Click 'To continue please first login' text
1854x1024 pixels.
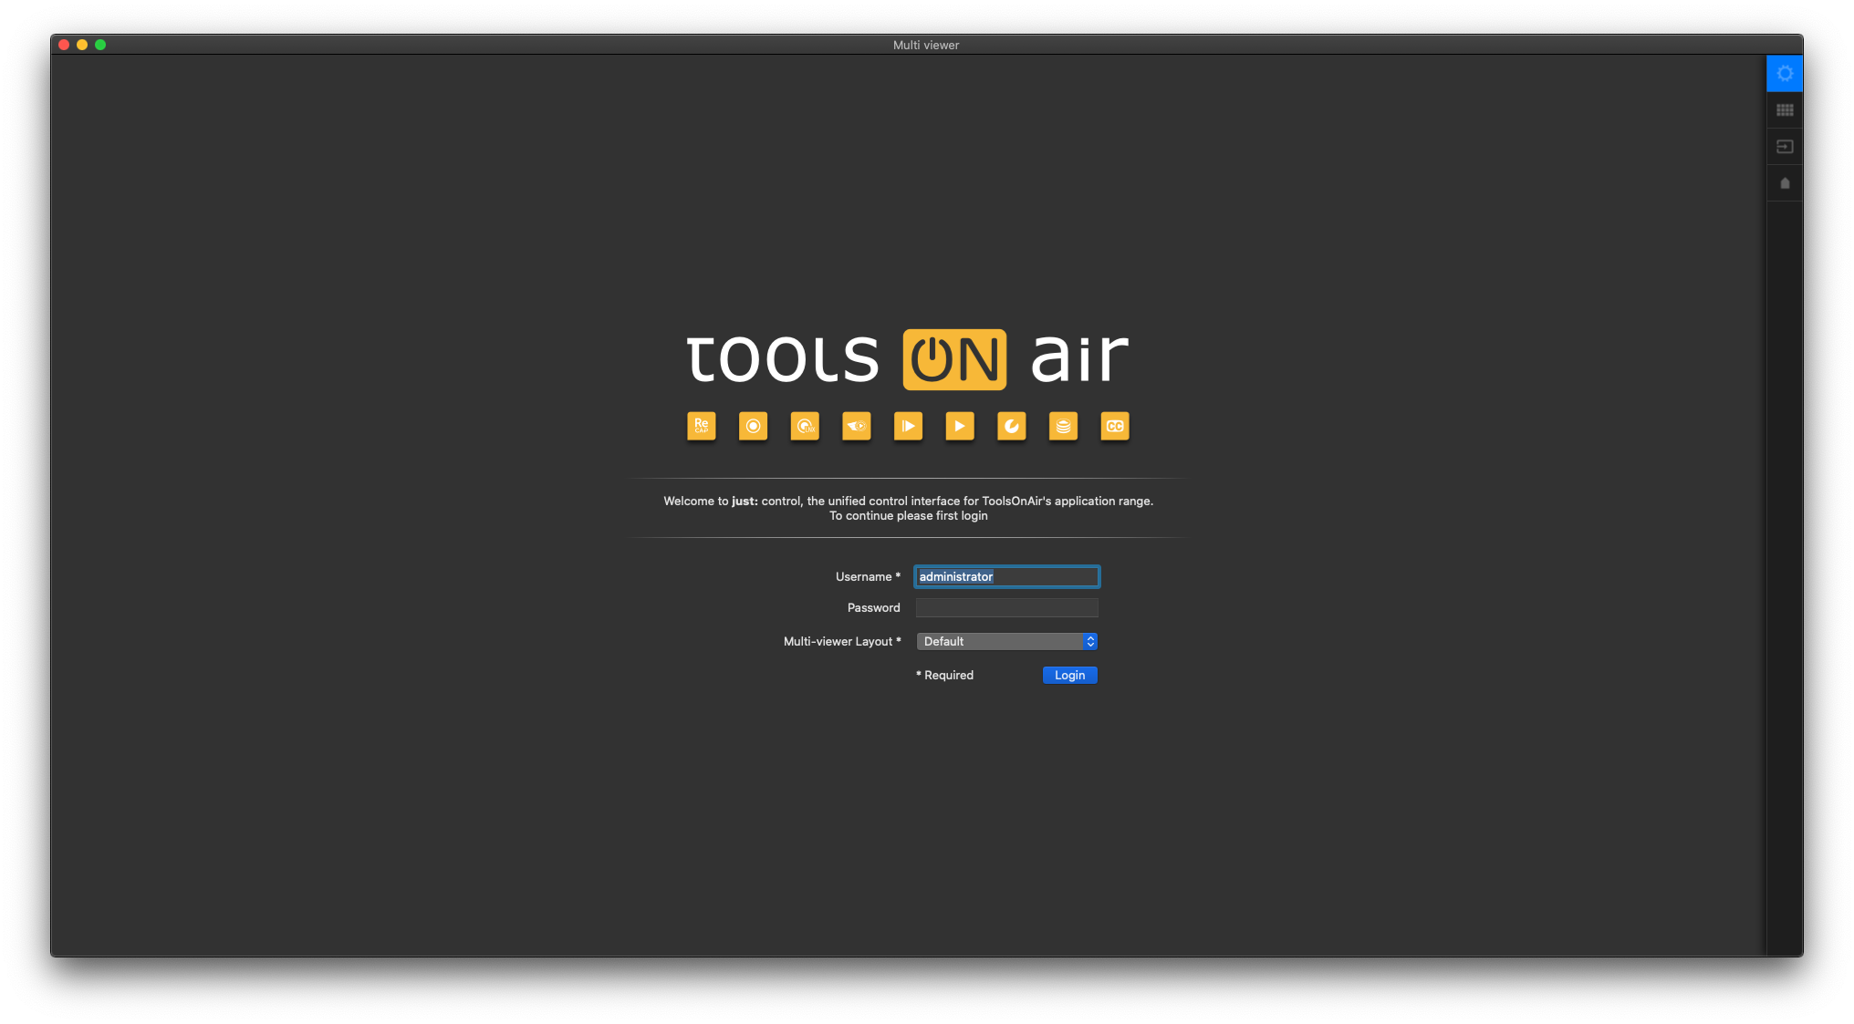[908, 515]
